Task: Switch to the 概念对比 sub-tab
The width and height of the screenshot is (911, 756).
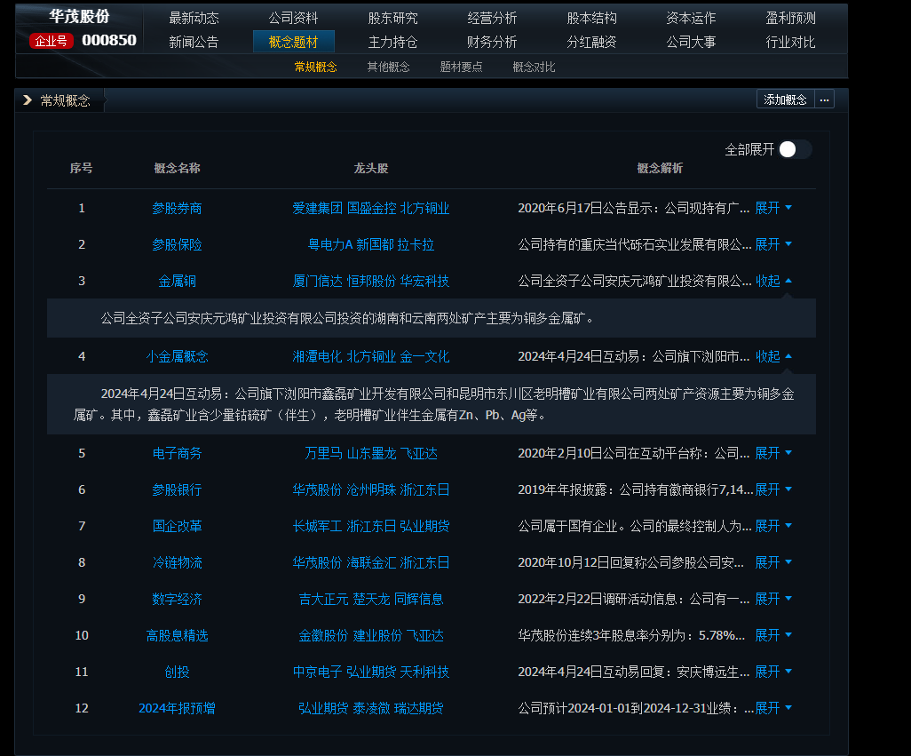Action: click(534, 67)
